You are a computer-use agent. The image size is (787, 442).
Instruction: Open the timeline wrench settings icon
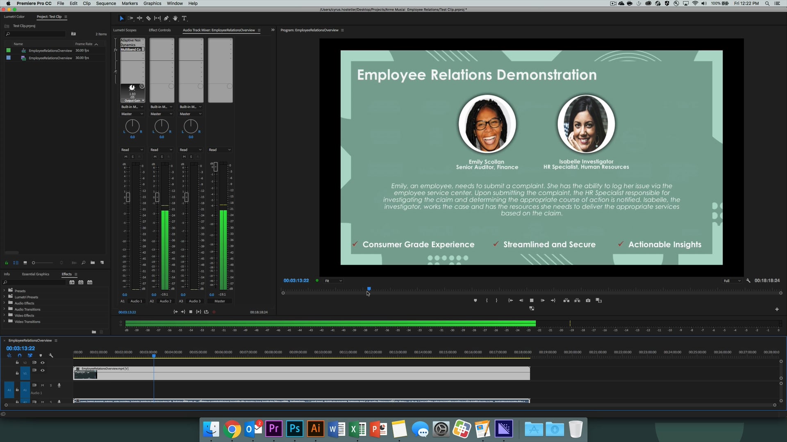pyautogui.click(x=51, y=355)
